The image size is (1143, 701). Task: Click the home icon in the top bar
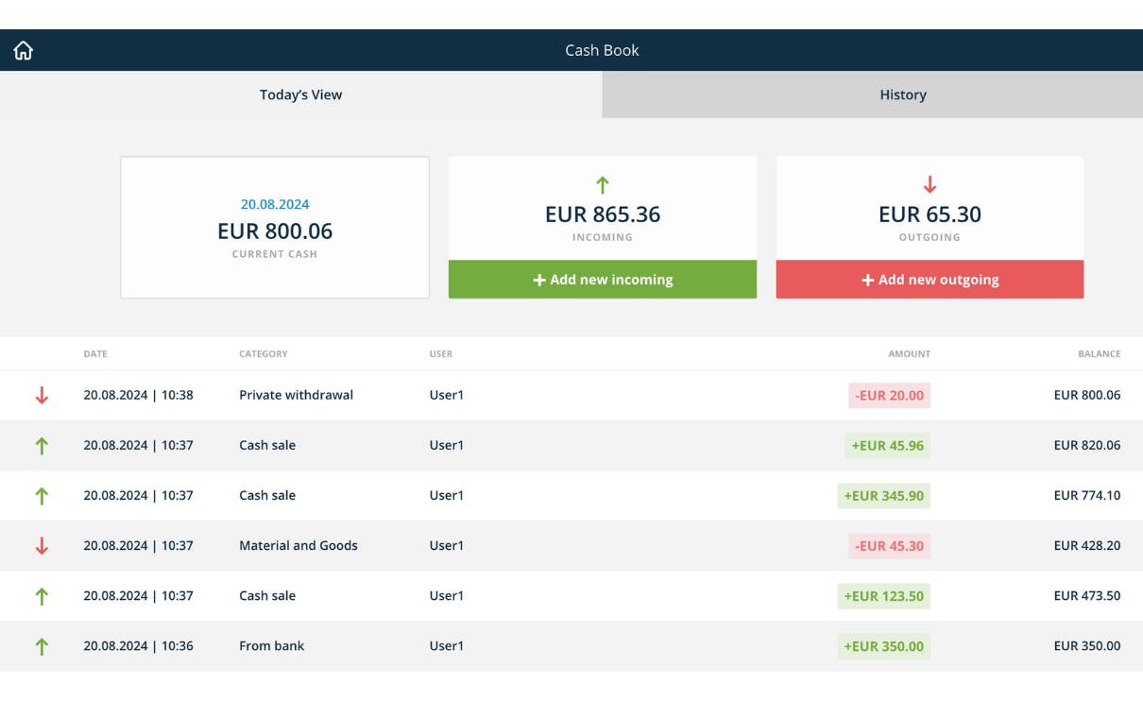(x=23, y=49)
